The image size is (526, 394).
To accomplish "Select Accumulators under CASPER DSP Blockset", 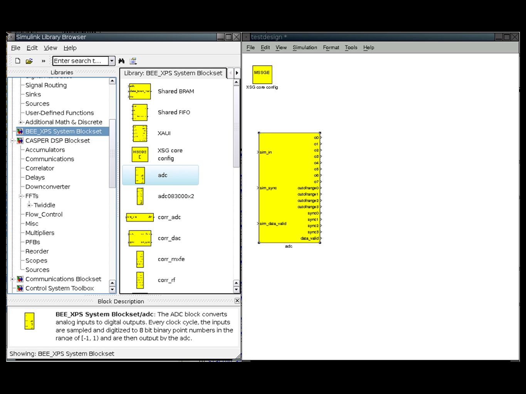I will (45, 150).
